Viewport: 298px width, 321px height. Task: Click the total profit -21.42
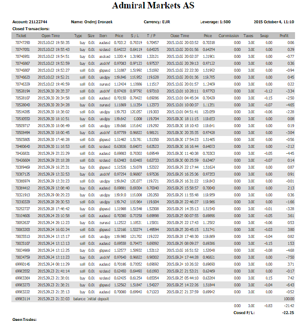[x=289, y=306]
